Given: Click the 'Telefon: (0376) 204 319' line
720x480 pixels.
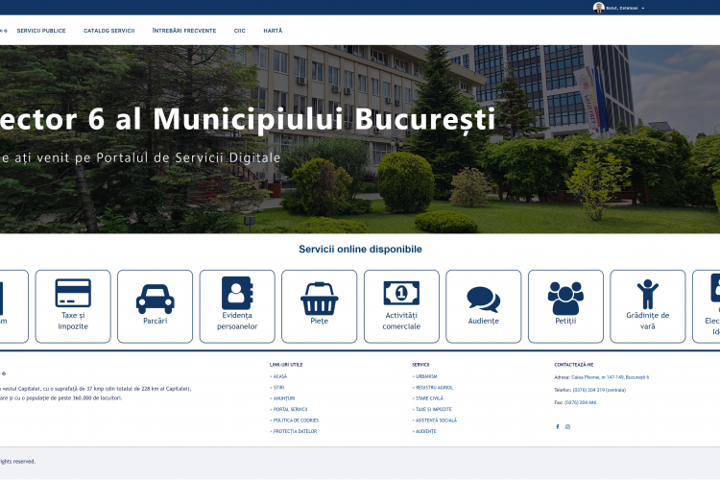Looking at the screenshot, I should 590,390.
